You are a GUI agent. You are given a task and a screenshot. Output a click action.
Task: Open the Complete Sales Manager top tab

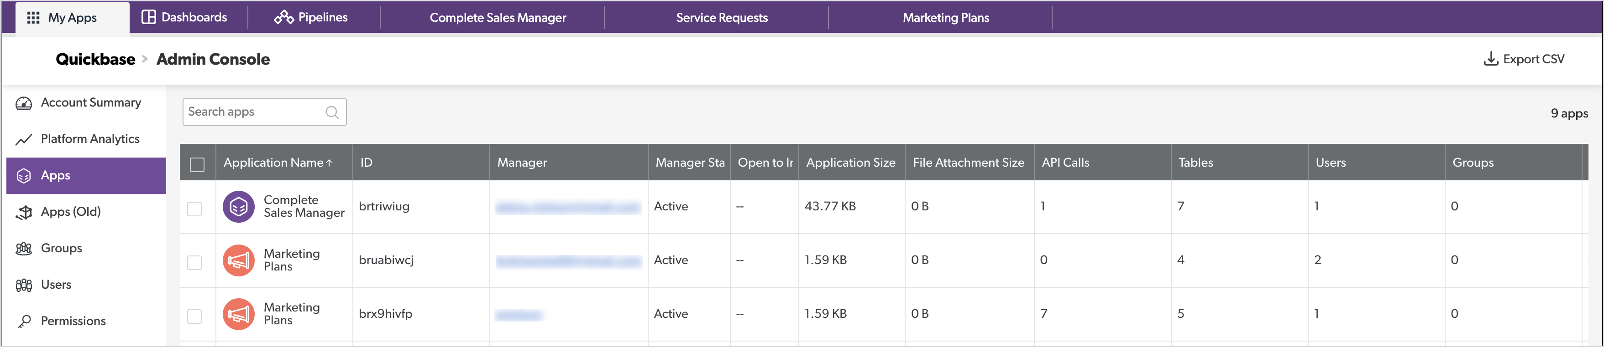(498, 18)
